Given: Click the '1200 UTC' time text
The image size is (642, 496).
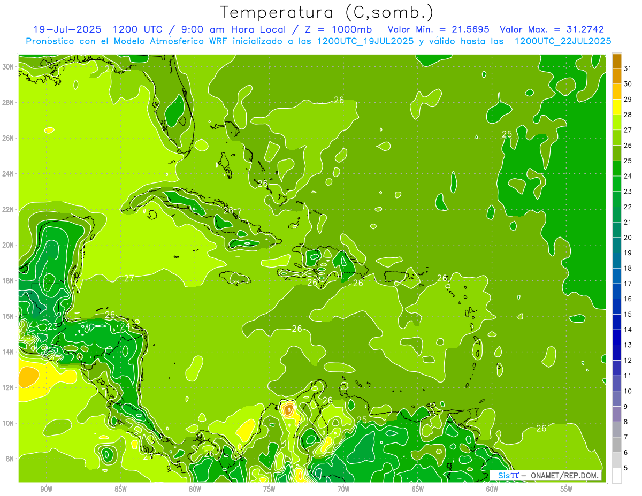Looking at the screenshot, I should coord(139,29).
